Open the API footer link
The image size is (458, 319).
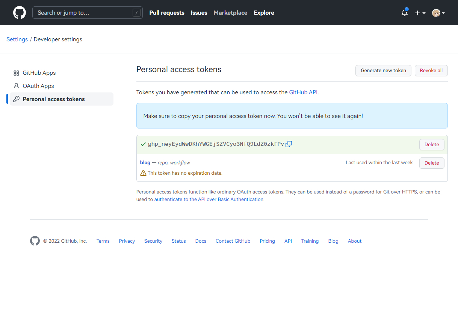tap(288, 241)
